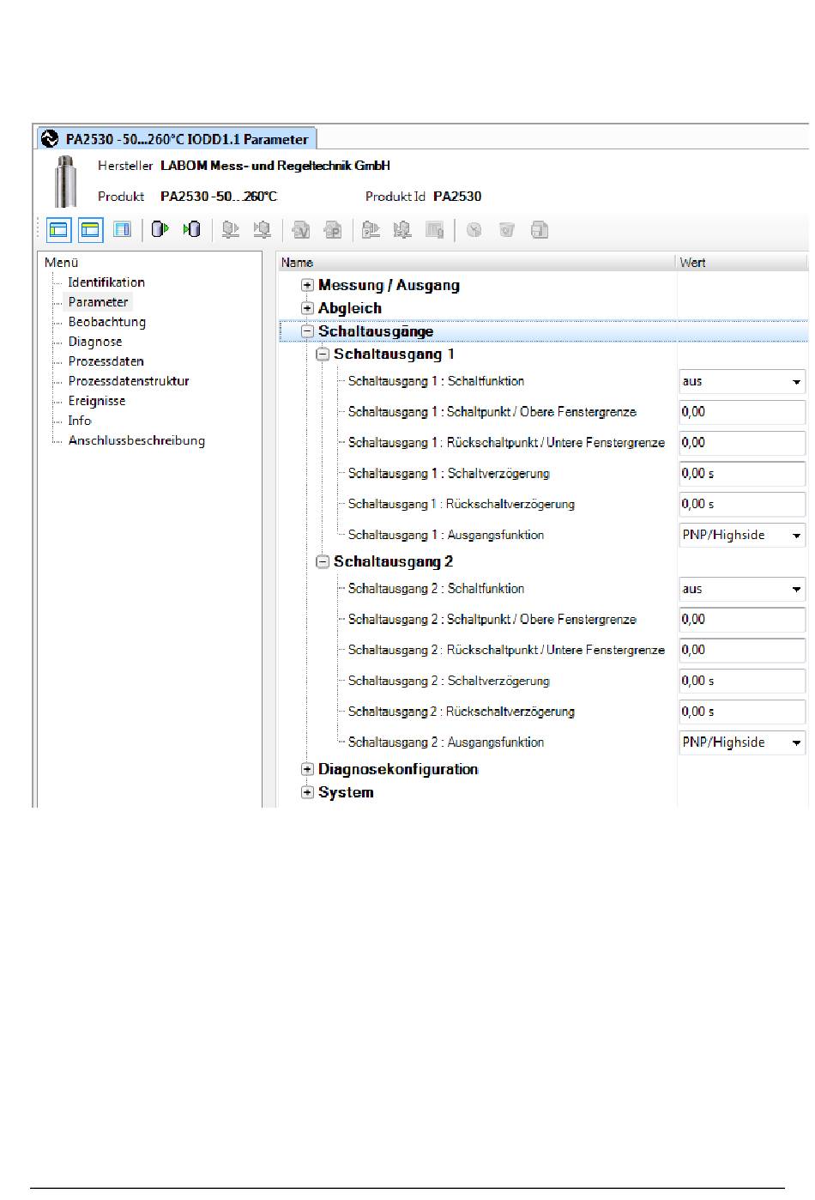
Task: Click the device image next to Hersteller
Action: (x=65, y=181)
